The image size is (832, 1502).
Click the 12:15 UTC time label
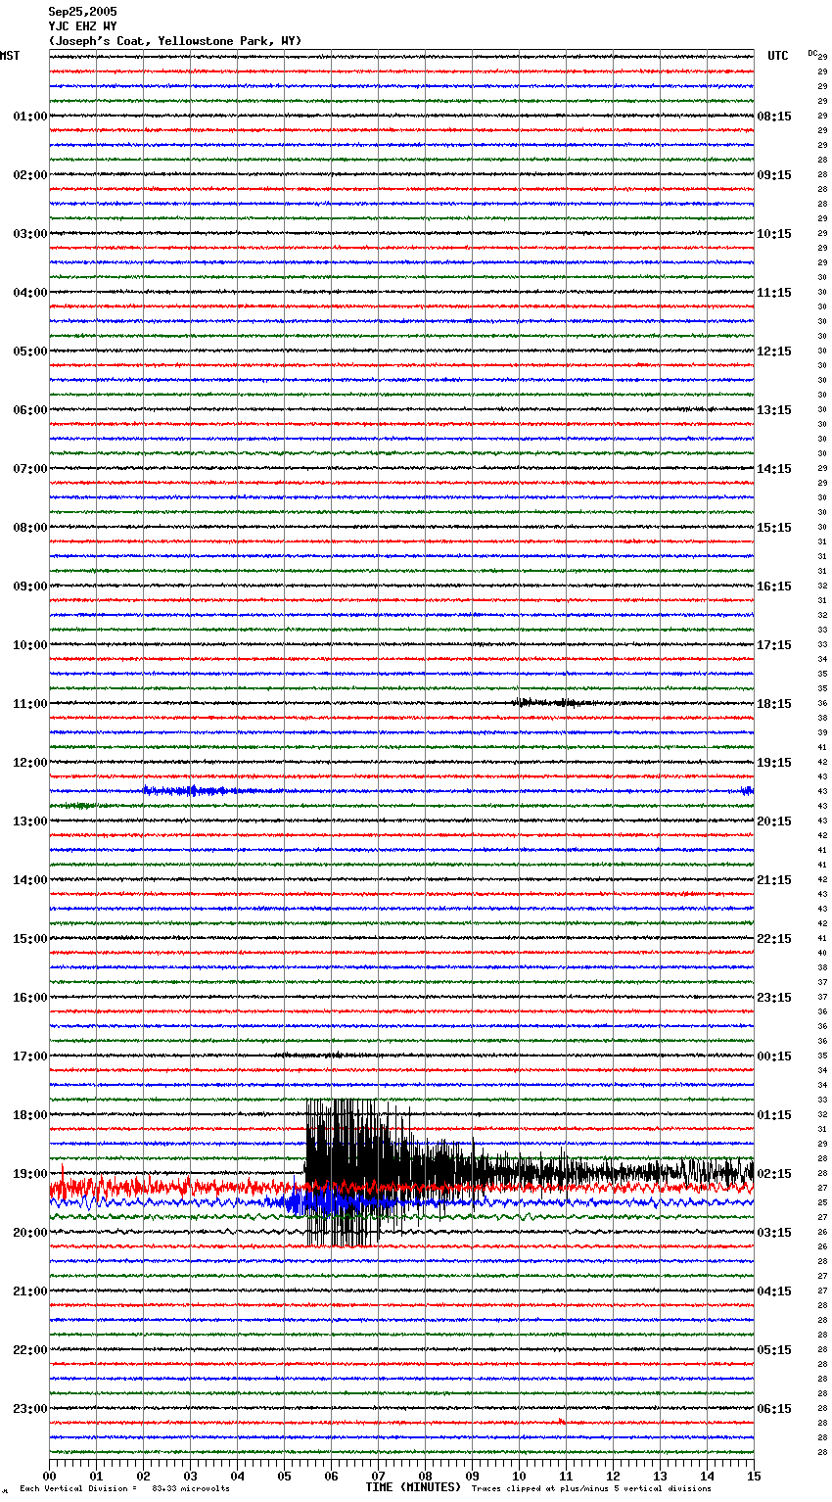774,352
